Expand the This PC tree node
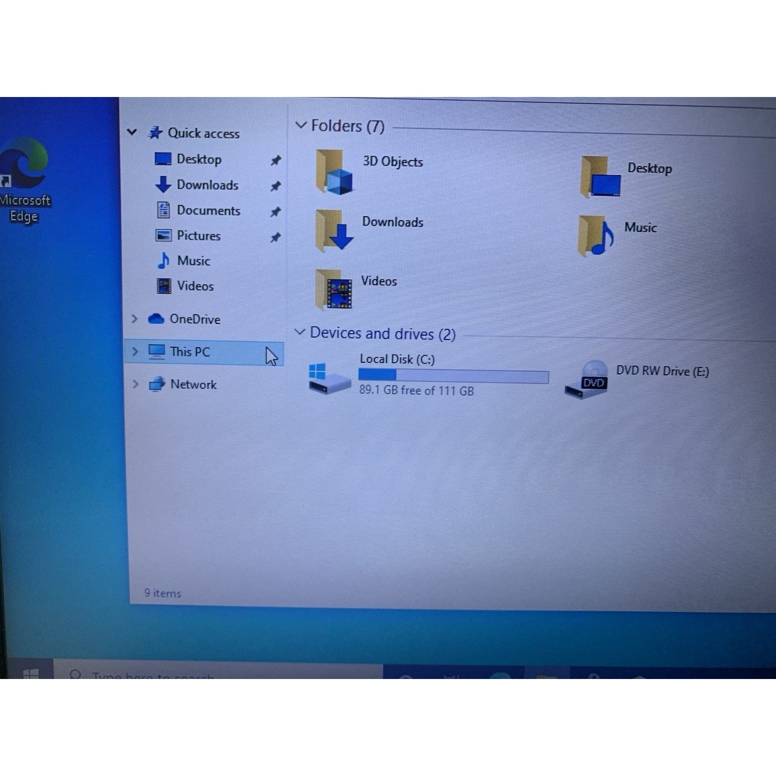The image size is (776, 776). [x=135, y=351]
